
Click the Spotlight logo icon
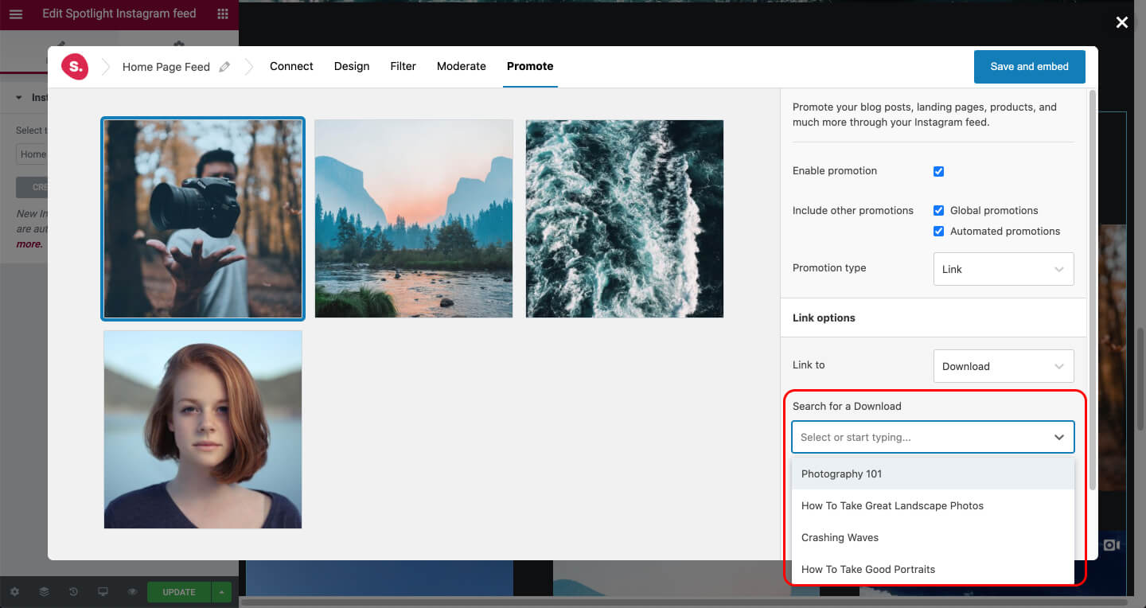75,67
